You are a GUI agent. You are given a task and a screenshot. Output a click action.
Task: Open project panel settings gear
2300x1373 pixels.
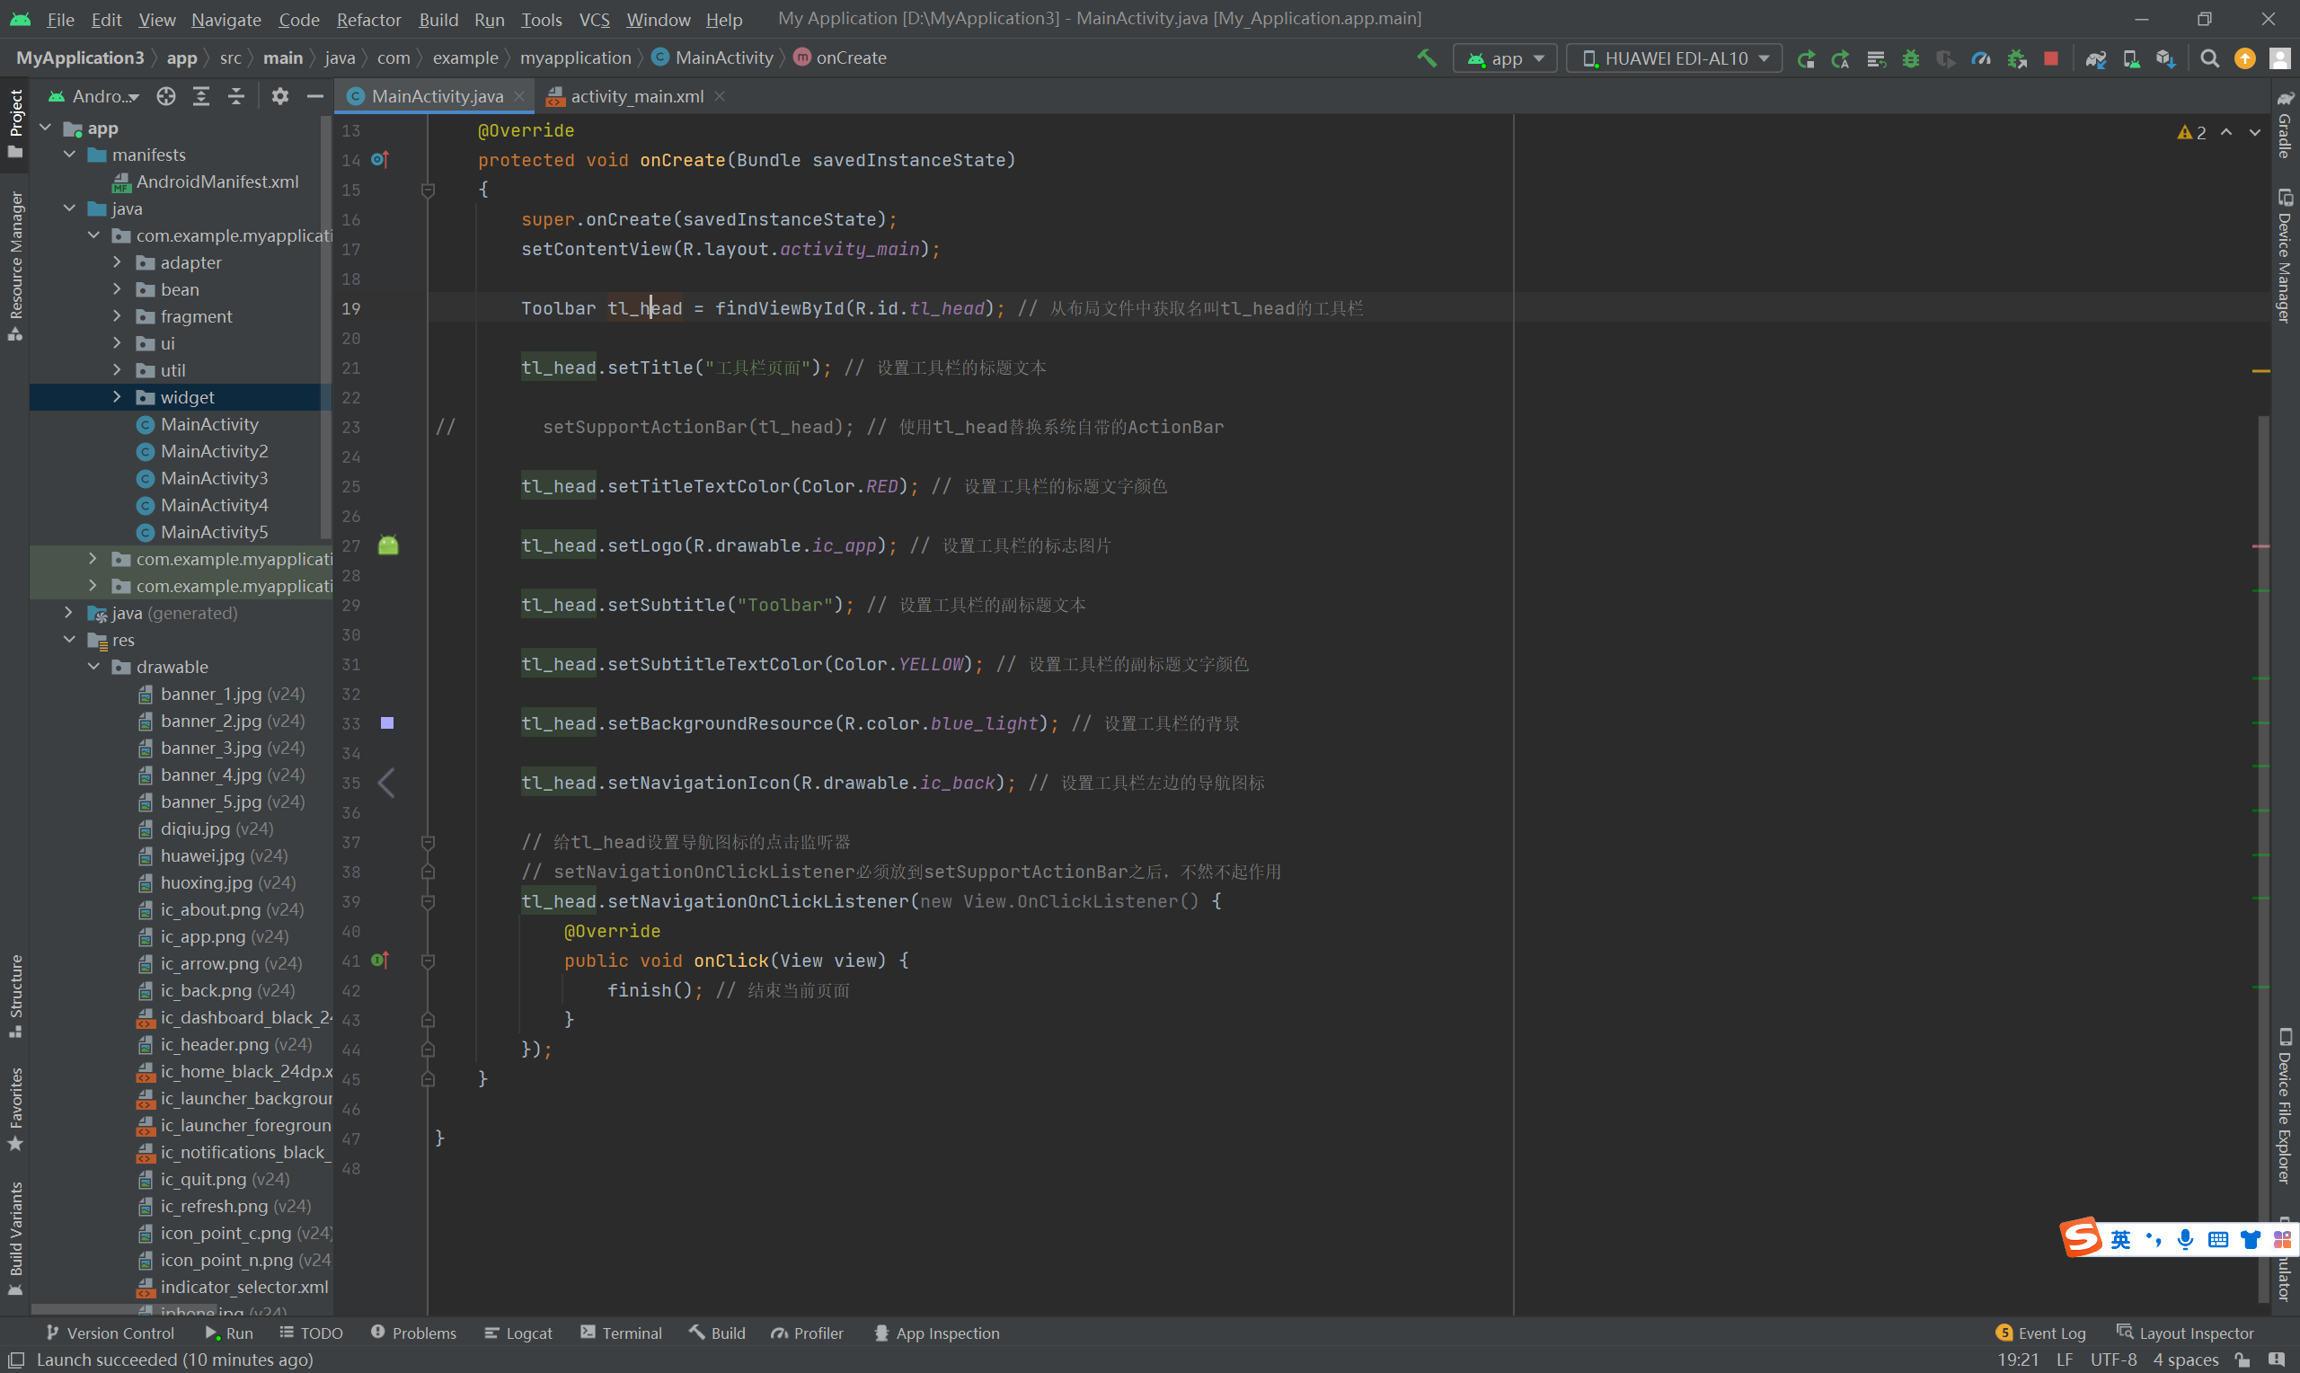[279, 96]
